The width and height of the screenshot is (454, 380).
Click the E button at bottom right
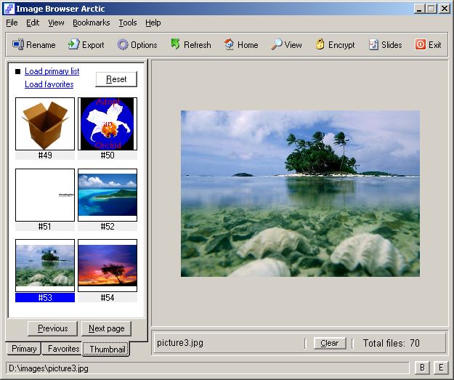[x=441, y=368]
